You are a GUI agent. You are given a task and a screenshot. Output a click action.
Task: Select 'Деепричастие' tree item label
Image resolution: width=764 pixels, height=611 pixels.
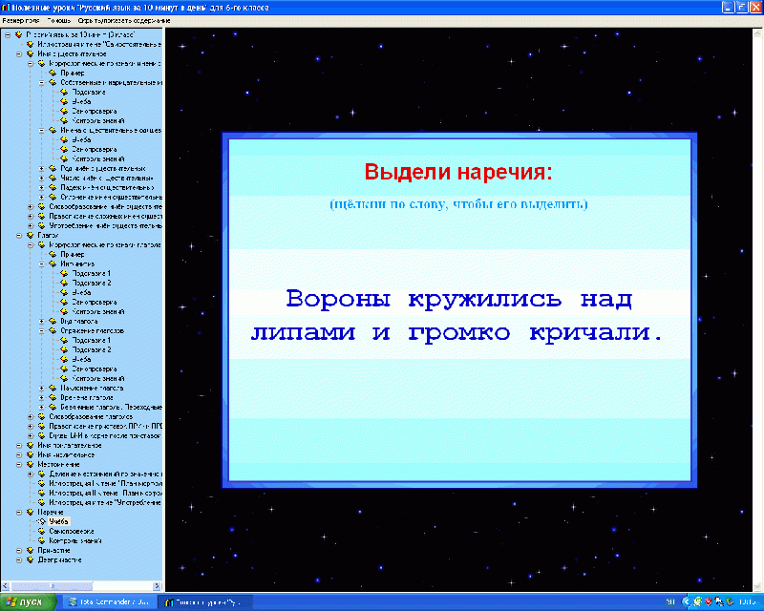tap(59, 559)
